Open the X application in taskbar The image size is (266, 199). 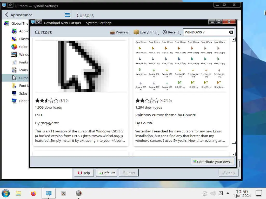click(x=63, y=193)
